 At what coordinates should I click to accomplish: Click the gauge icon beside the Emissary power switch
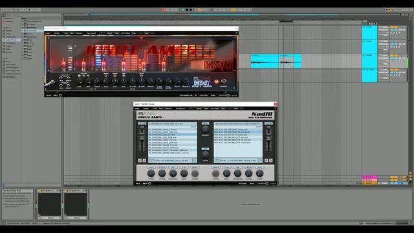pyautogui.click(x=223, y=82)
